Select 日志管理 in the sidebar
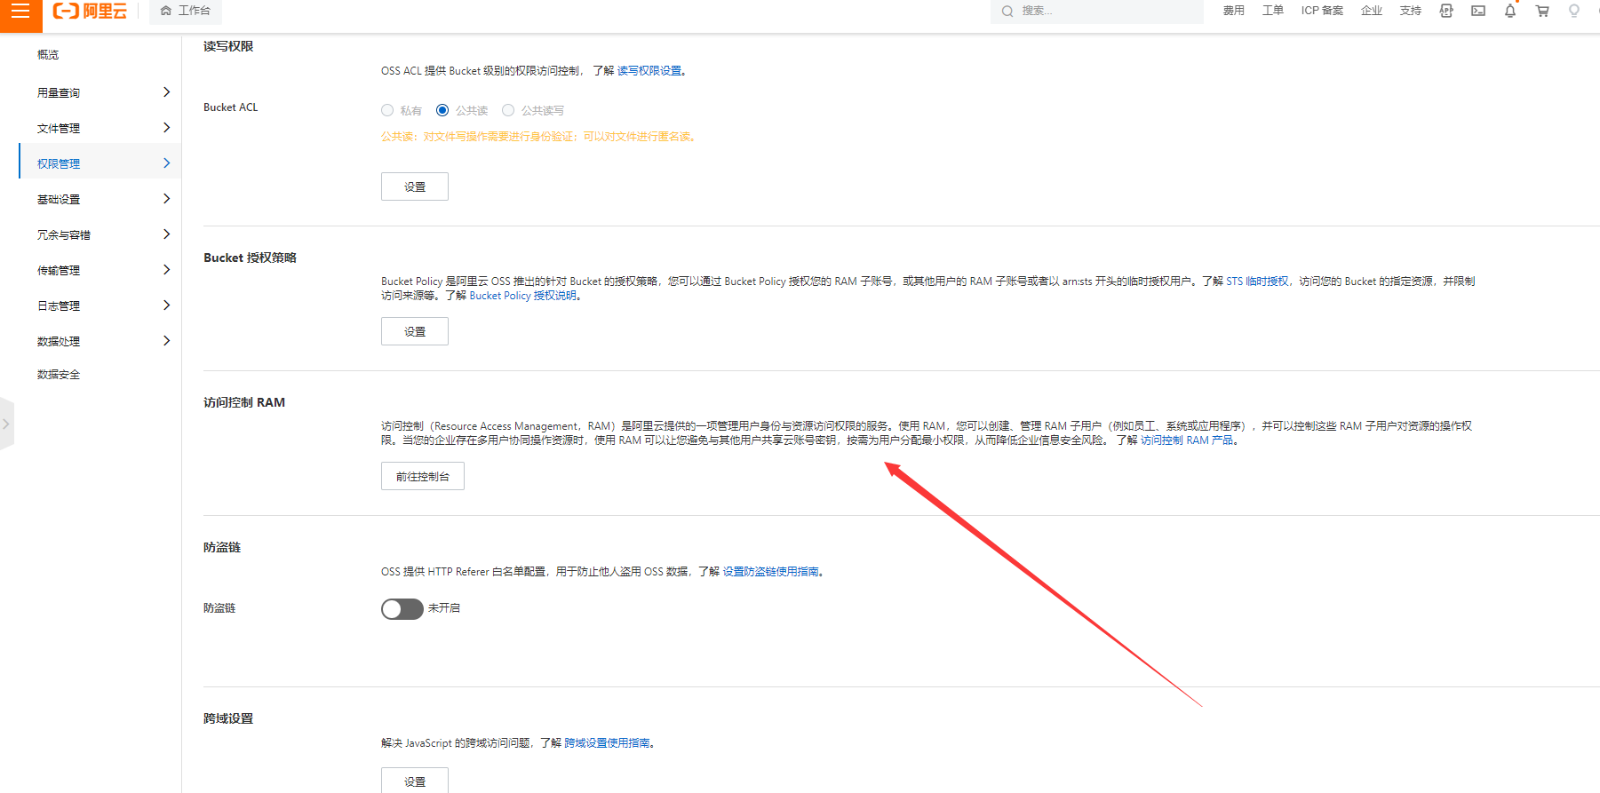The height and width of the screenshot is (793, 1600). pos(59,306)
